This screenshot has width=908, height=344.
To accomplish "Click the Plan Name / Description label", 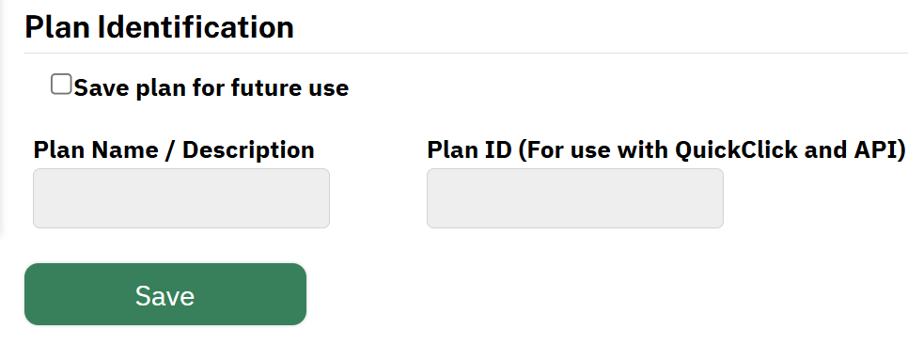I will pos(174,150).
